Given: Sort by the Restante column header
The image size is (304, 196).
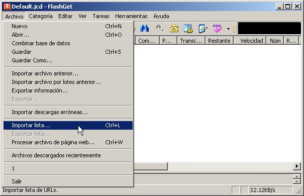Looking at the screenshot, I should [219, 41].
